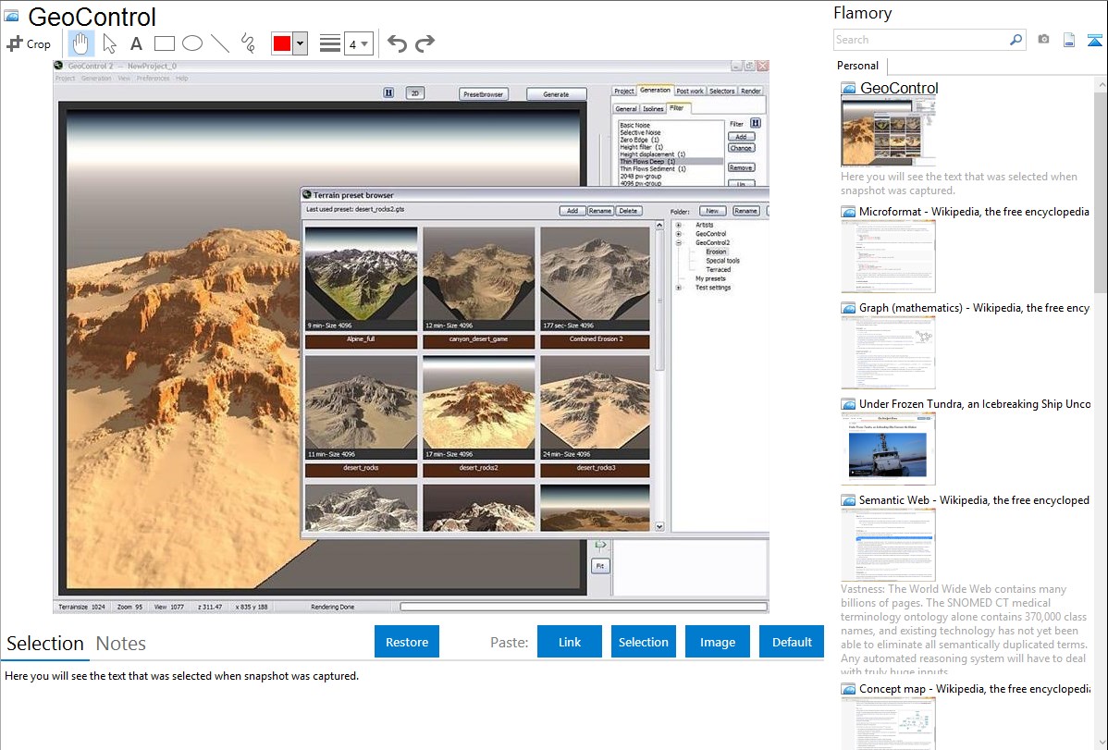Viewport: 1108px width, 750px height.
Task: Open the Microformat Wikipedia snapshot title
Action: [974, 212]
